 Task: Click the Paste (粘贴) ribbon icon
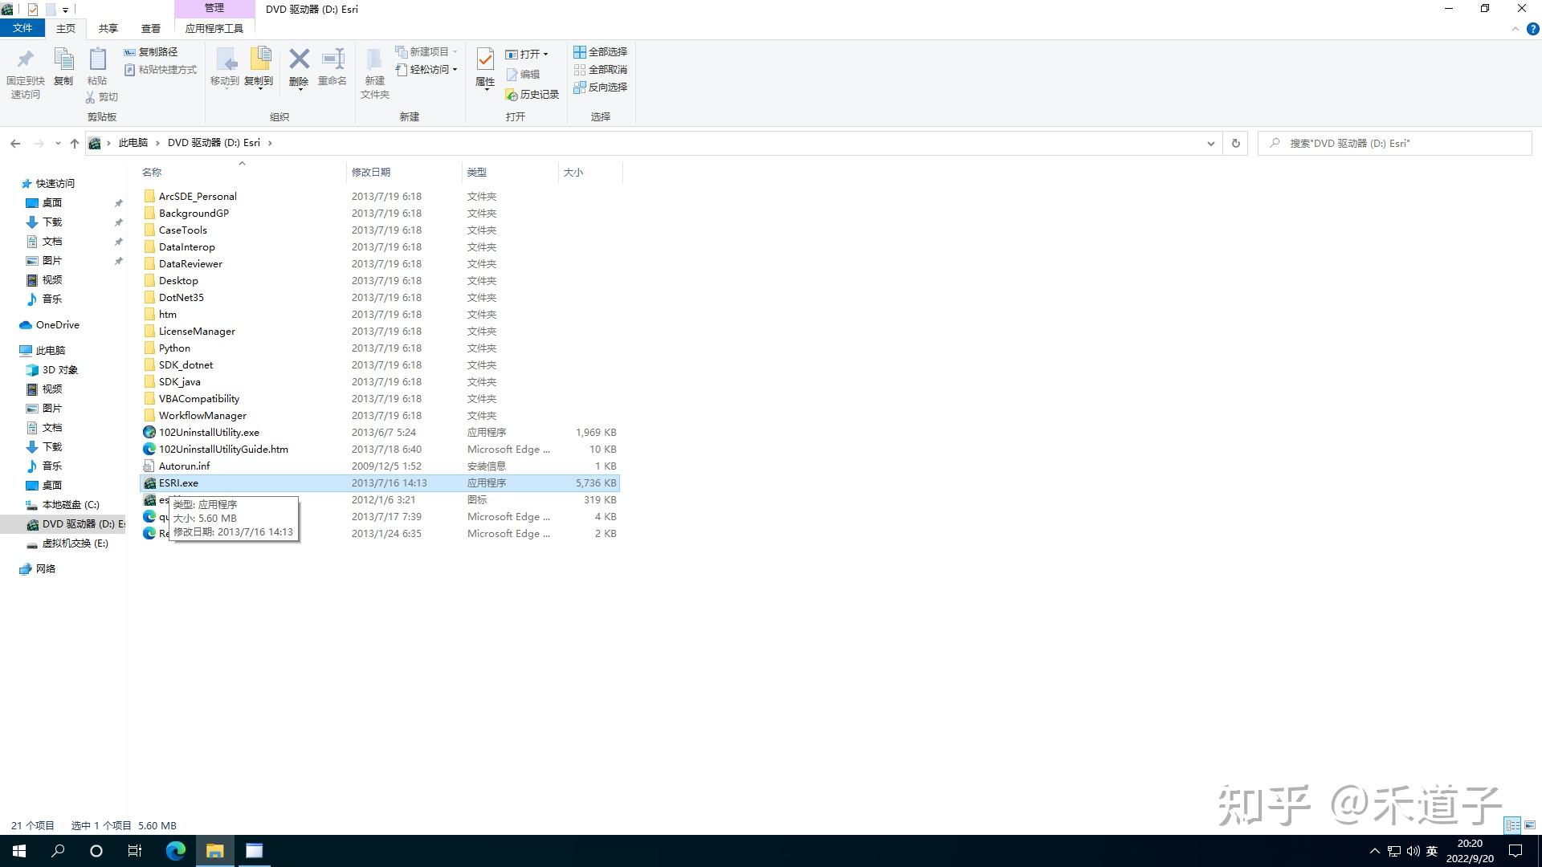point(97,59)
